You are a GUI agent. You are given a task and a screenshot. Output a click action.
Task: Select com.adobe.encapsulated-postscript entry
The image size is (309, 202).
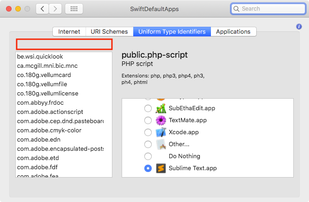(x=64, y=149)
